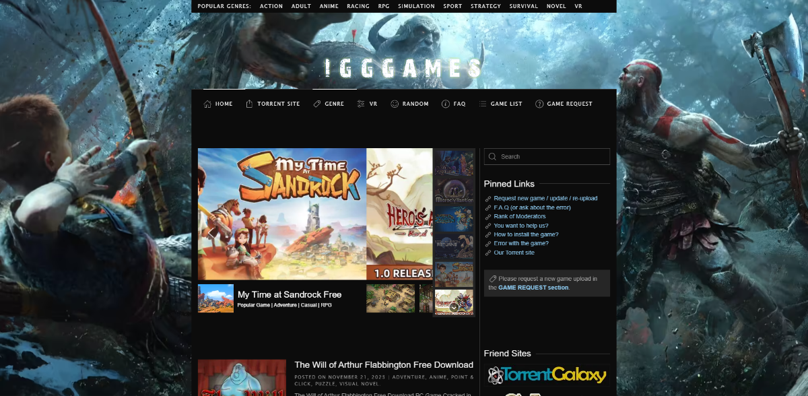Open the GAME REQUEST navigation item
The width and height of the screenshot is (808, 396).
(x=564, y=104)
